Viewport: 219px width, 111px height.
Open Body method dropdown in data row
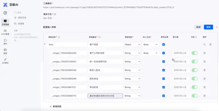tap(151, 44)
